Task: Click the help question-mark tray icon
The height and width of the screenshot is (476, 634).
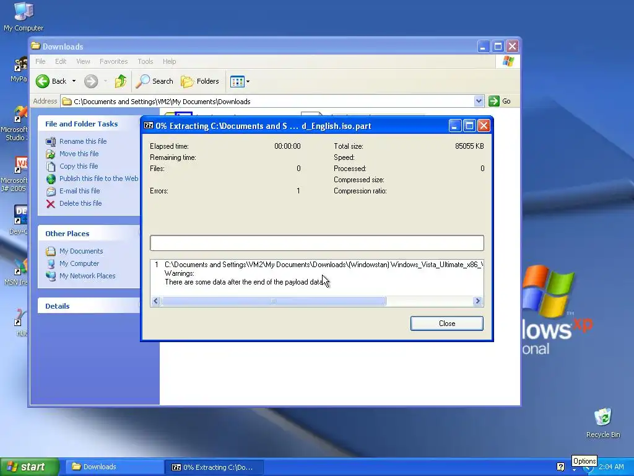Action: point(560,467)
